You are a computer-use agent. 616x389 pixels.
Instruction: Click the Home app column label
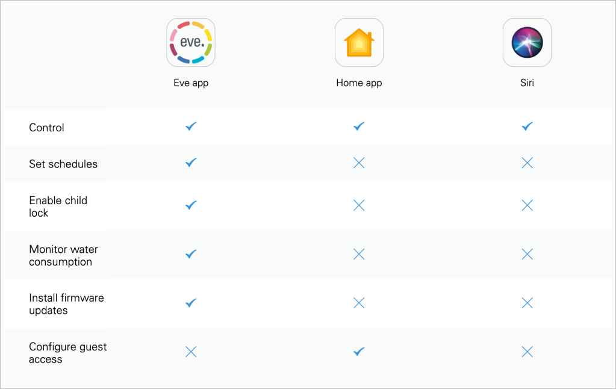359,83
